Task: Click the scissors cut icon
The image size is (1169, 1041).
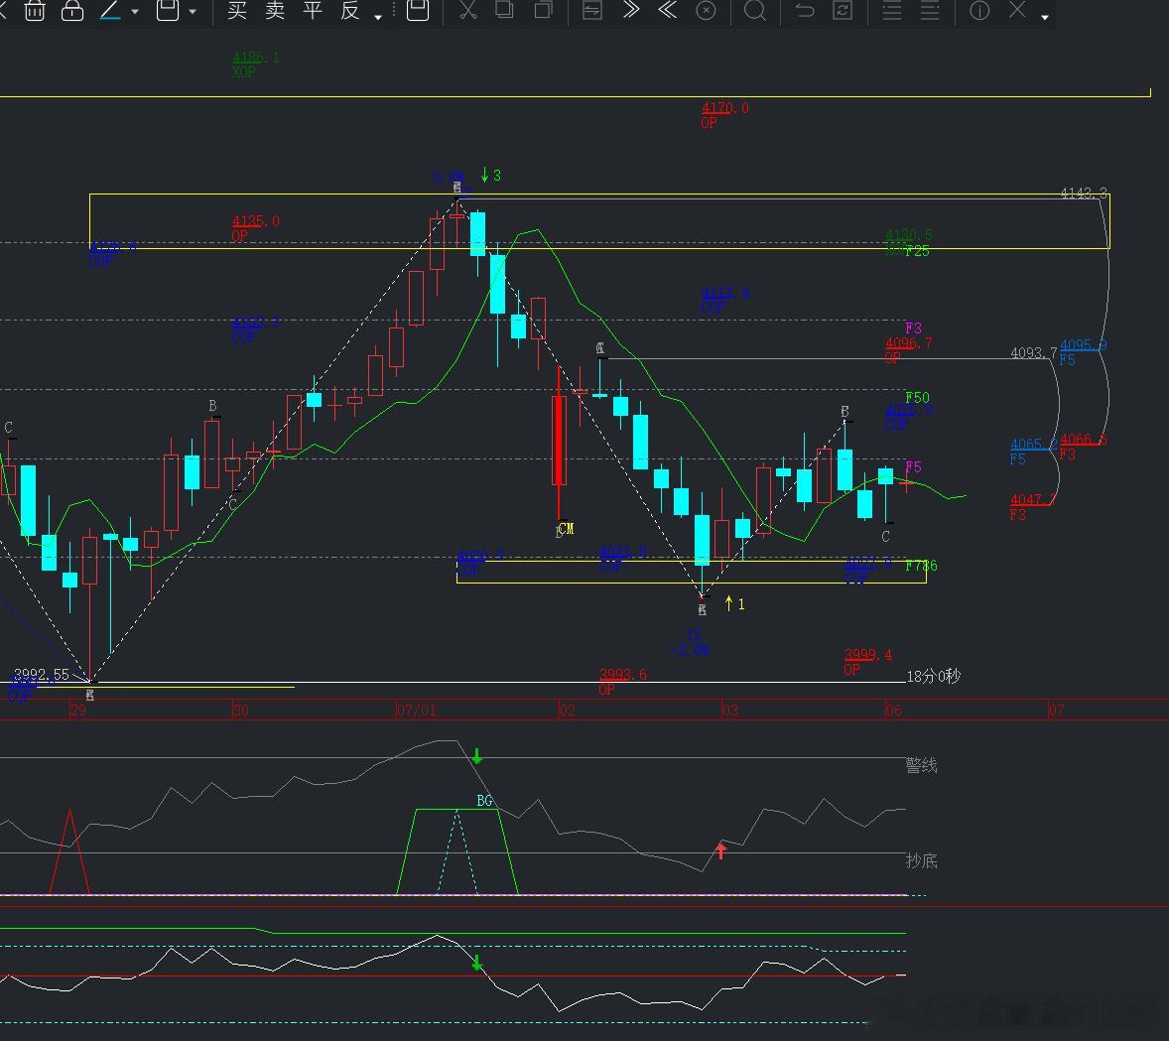Action: (x=468, y=10)
